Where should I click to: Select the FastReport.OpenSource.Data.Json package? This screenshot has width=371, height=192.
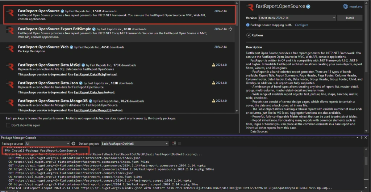(117, 87)
